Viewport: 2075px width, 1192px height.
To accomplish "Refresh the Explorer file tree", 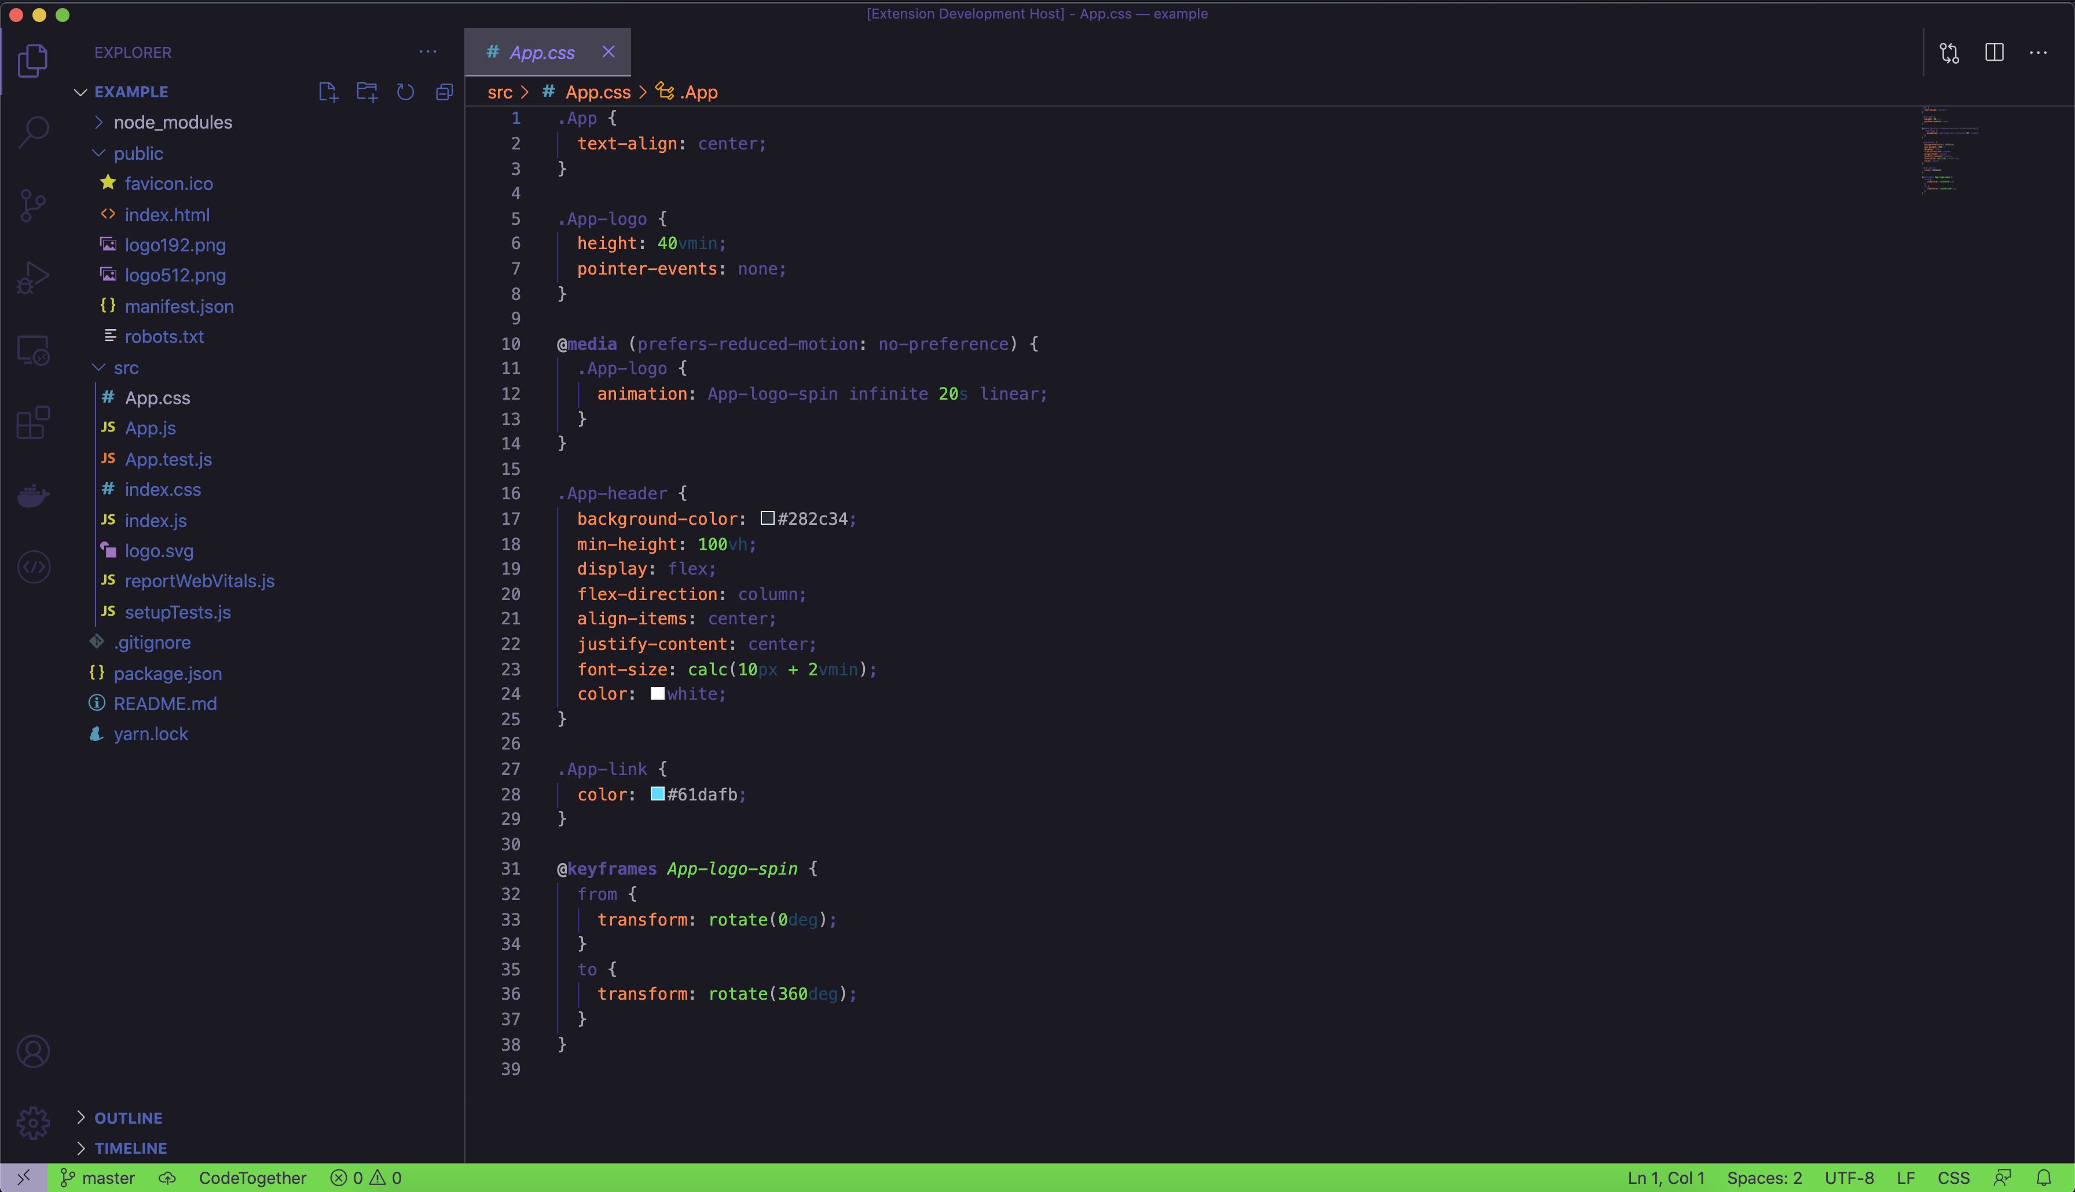I will pyautogui.click(x=405, y=92).
